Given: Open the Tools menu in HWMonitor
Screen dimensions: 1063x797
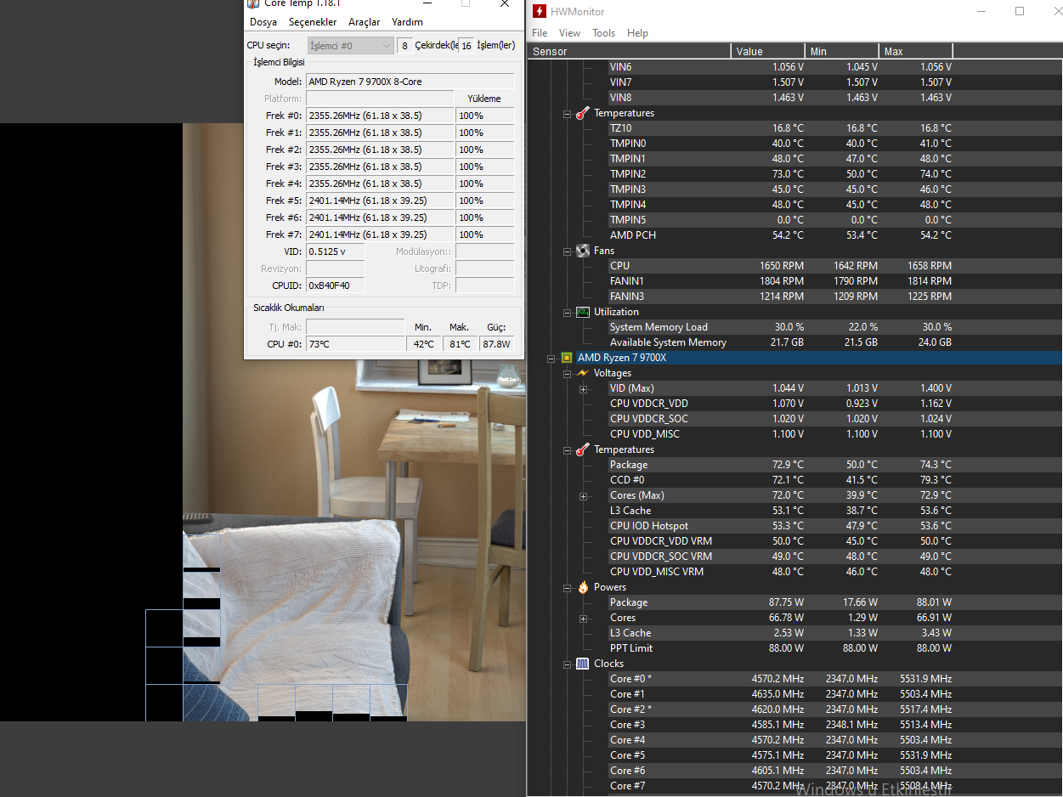Looking at the screenshot, I should (x=603, y=33).
